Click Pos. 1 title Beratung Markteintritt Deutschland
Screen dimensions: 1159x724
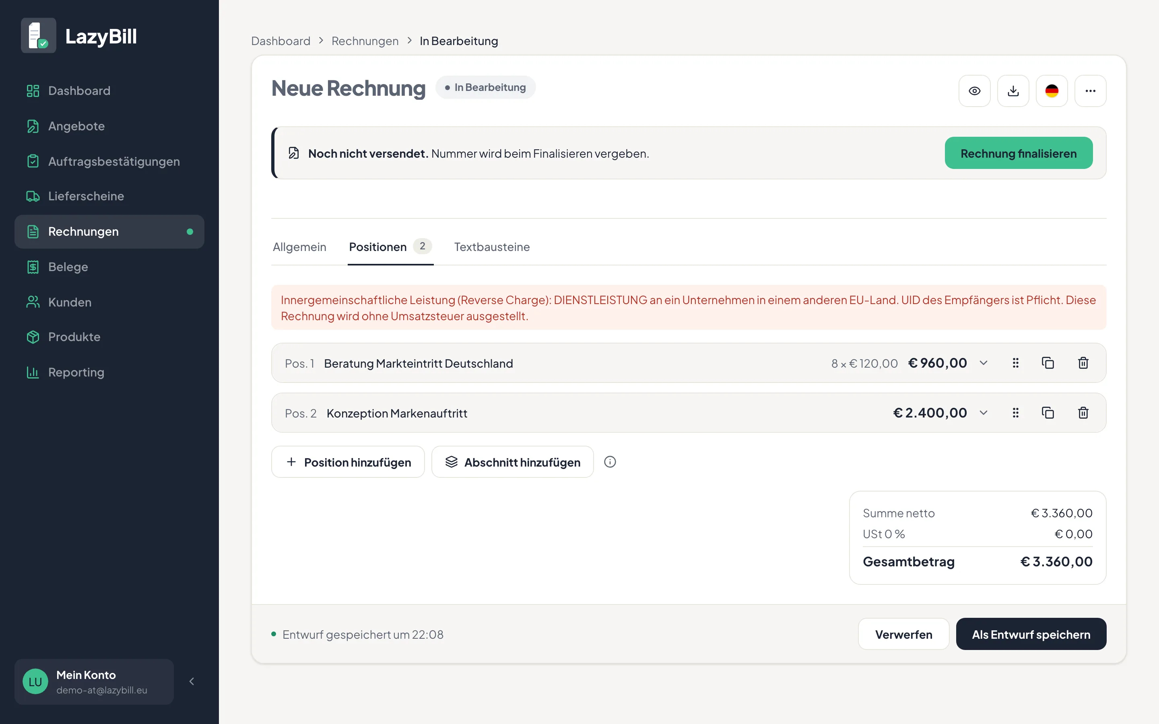click(x=419, y=364)
